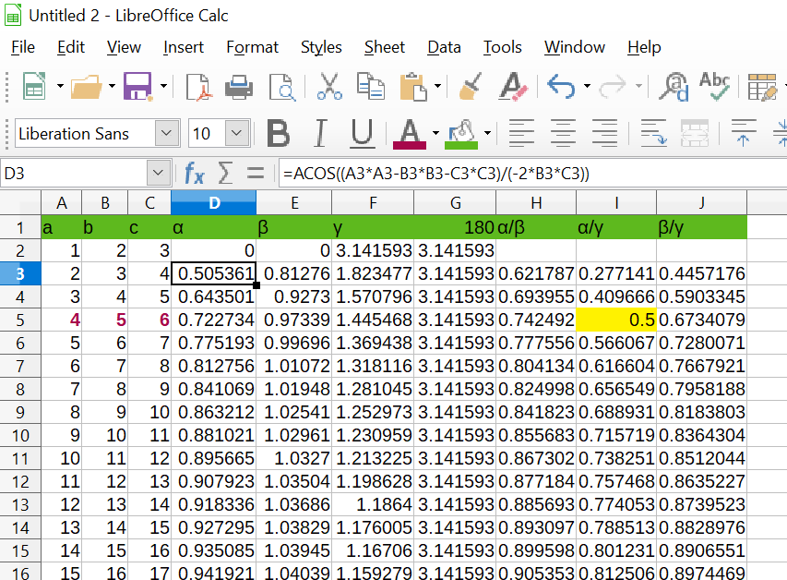Click the Select All corner box

pyautogui.click(x=20, y=203)
